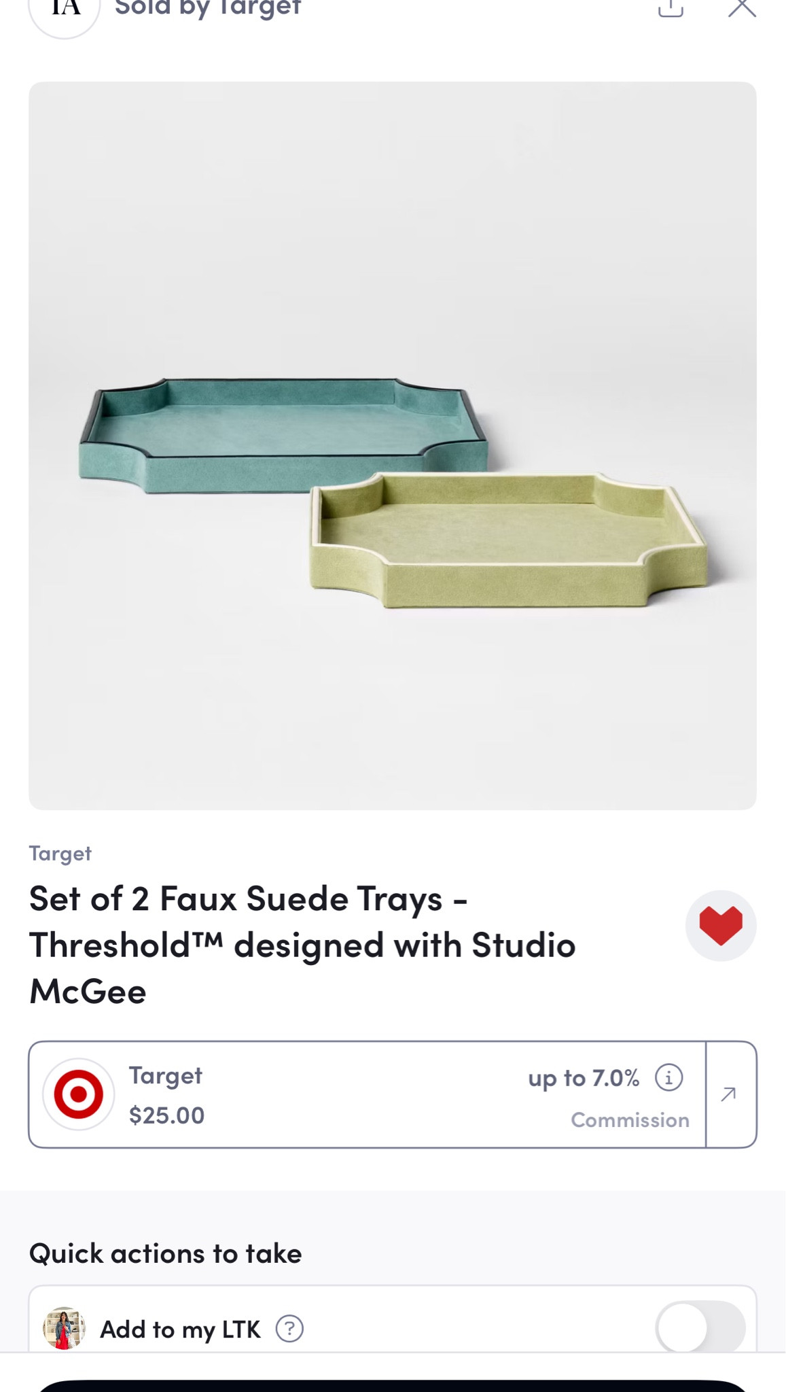Tap the $25.00 price text

[x=166, y=1115]
